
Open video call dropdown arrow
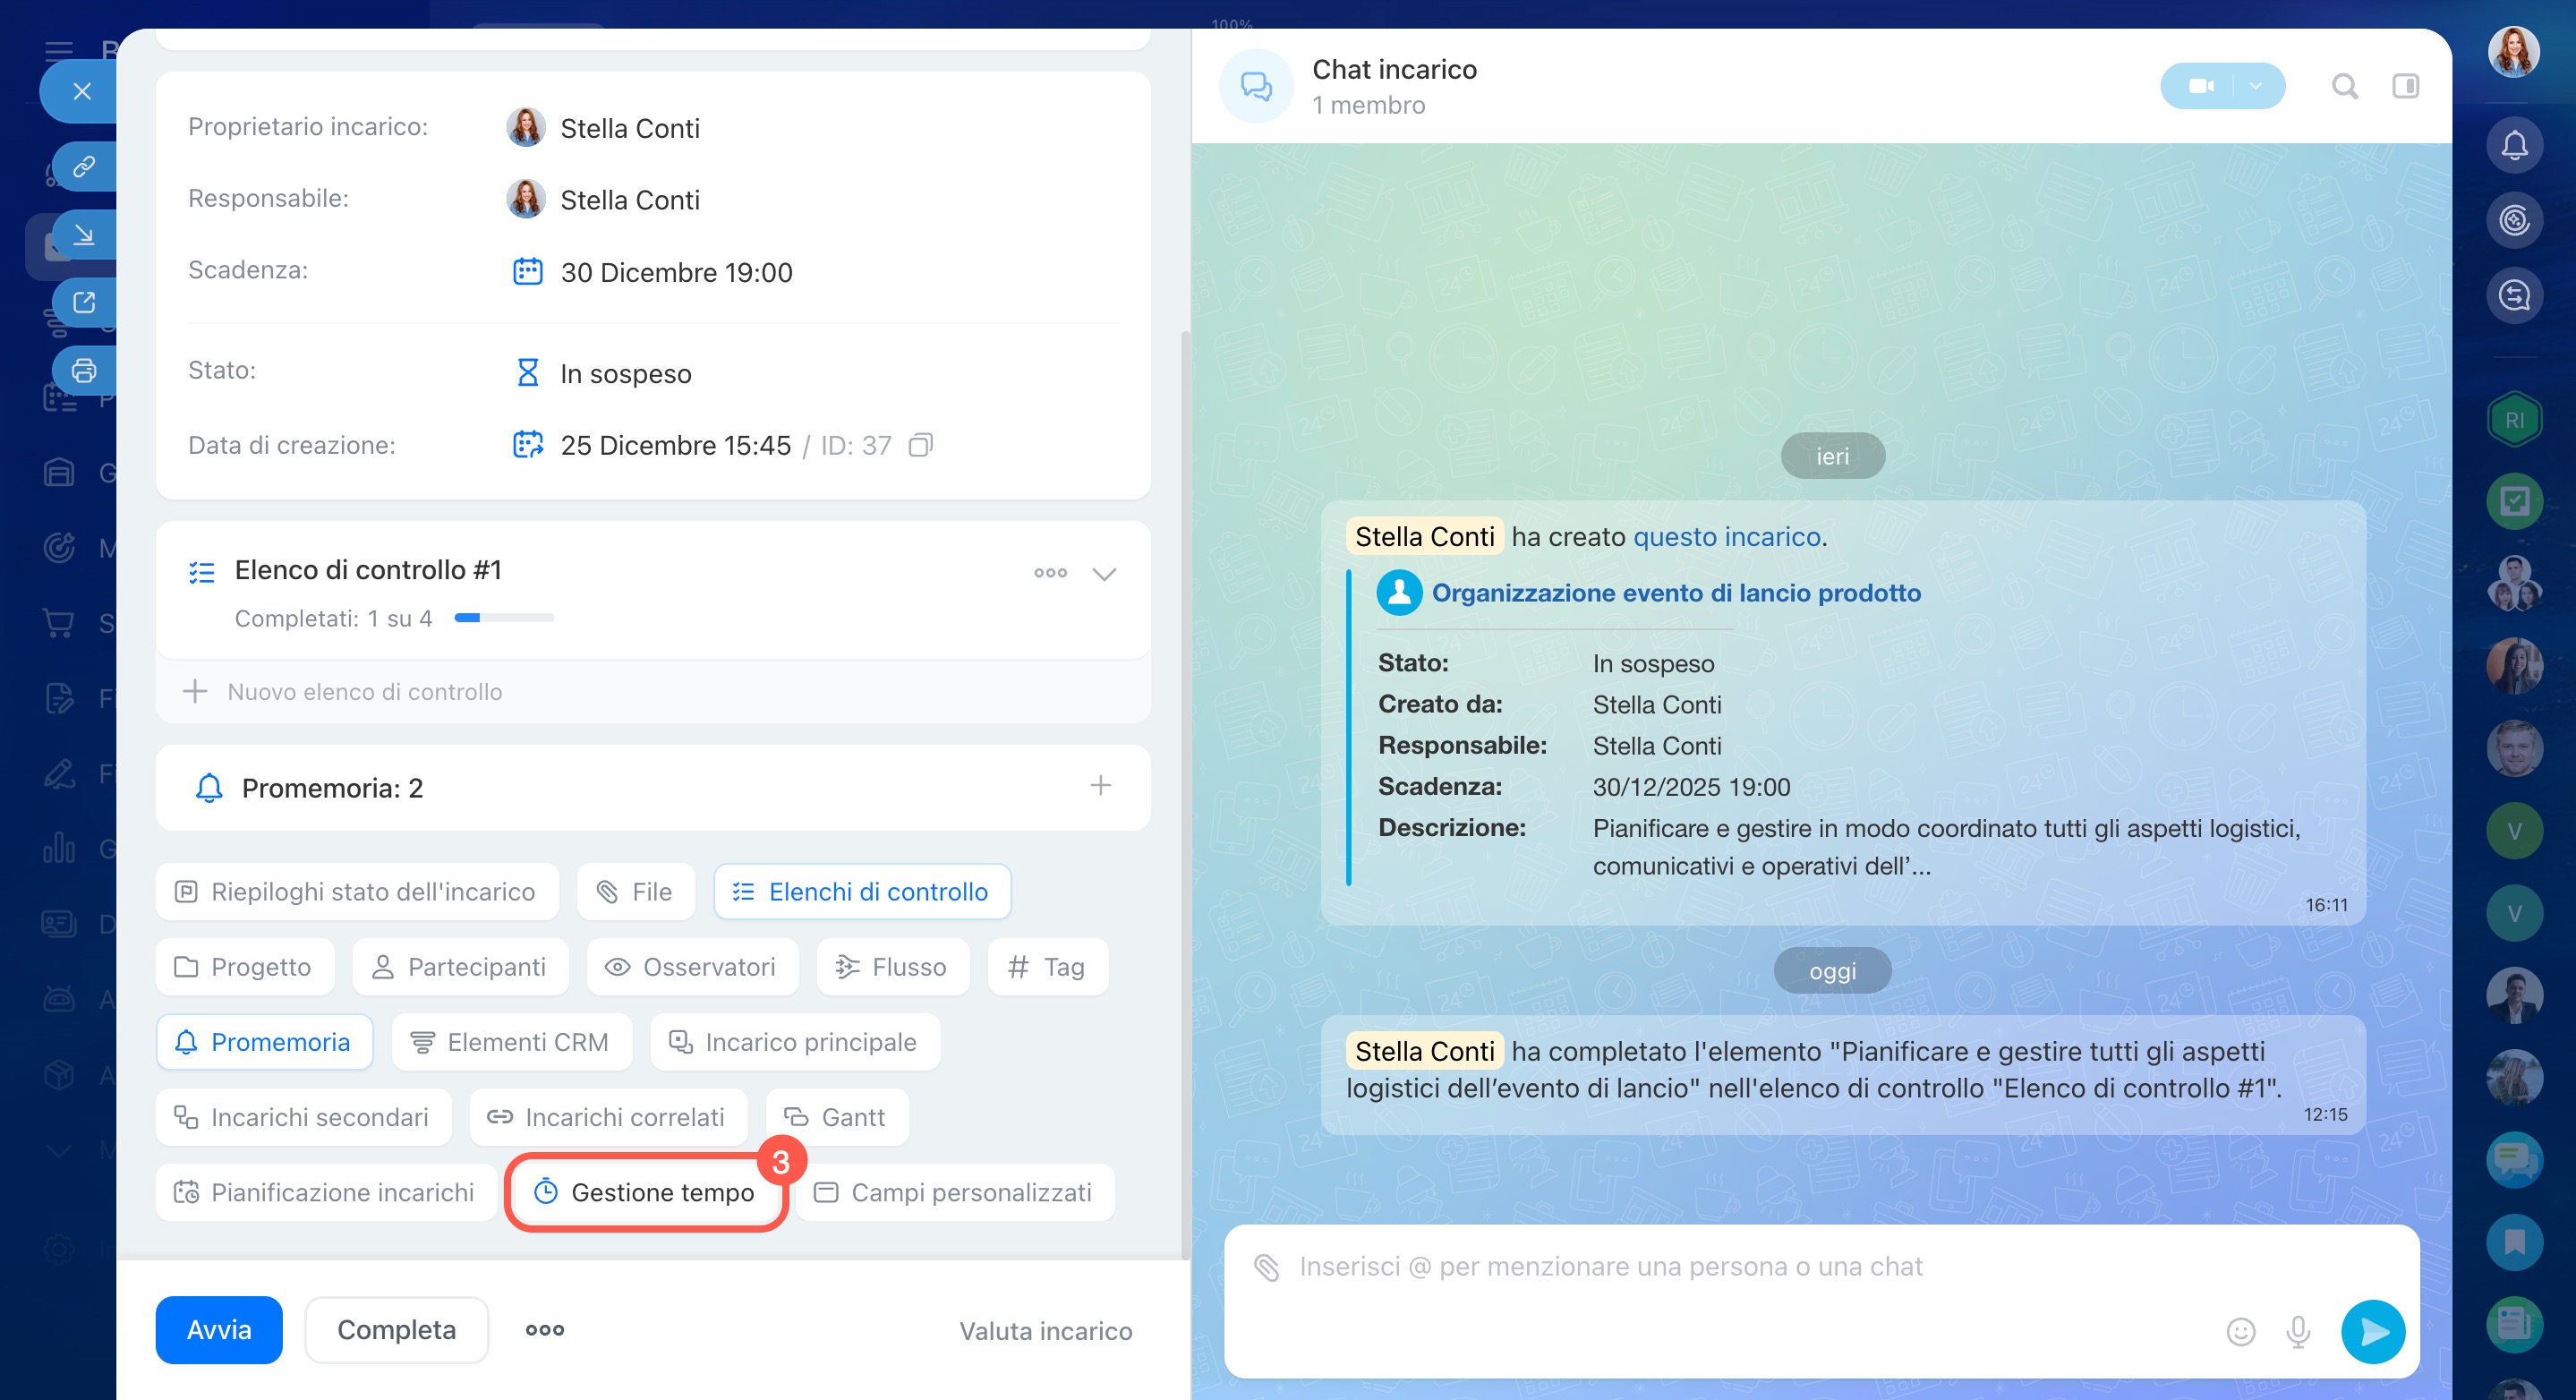pos(2255,87)
